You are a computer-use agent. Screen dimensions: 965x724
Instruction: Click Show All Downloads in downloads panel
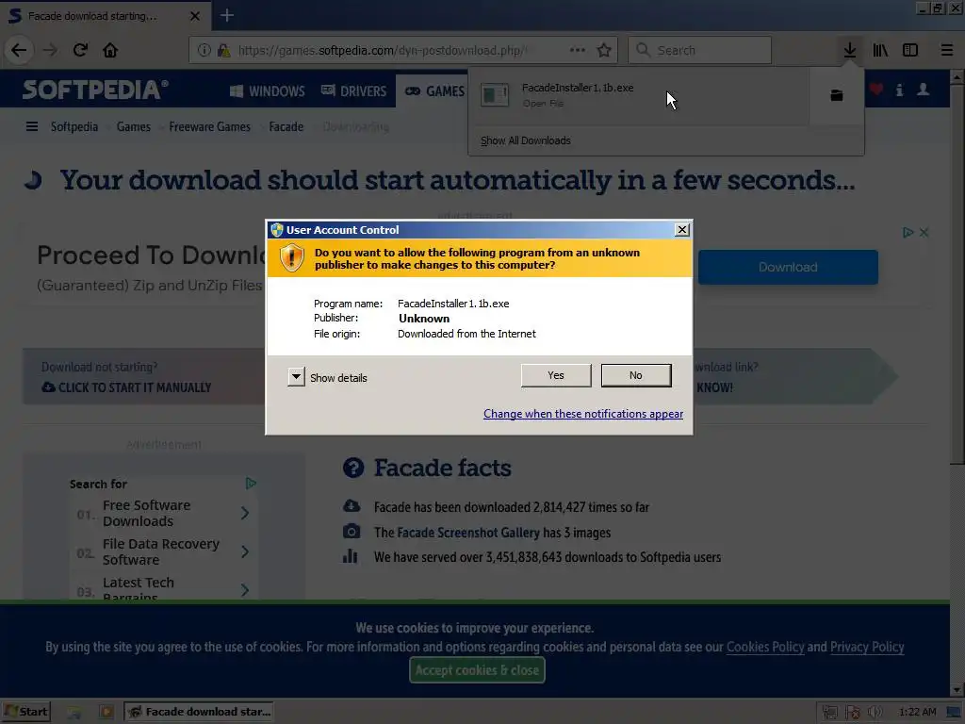pos(526,140)
